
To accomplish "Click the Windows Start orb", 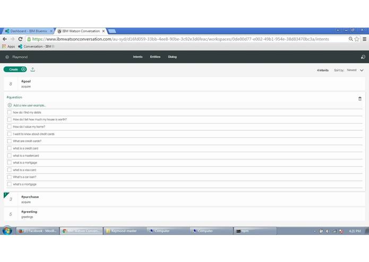I will click(7, 231).
